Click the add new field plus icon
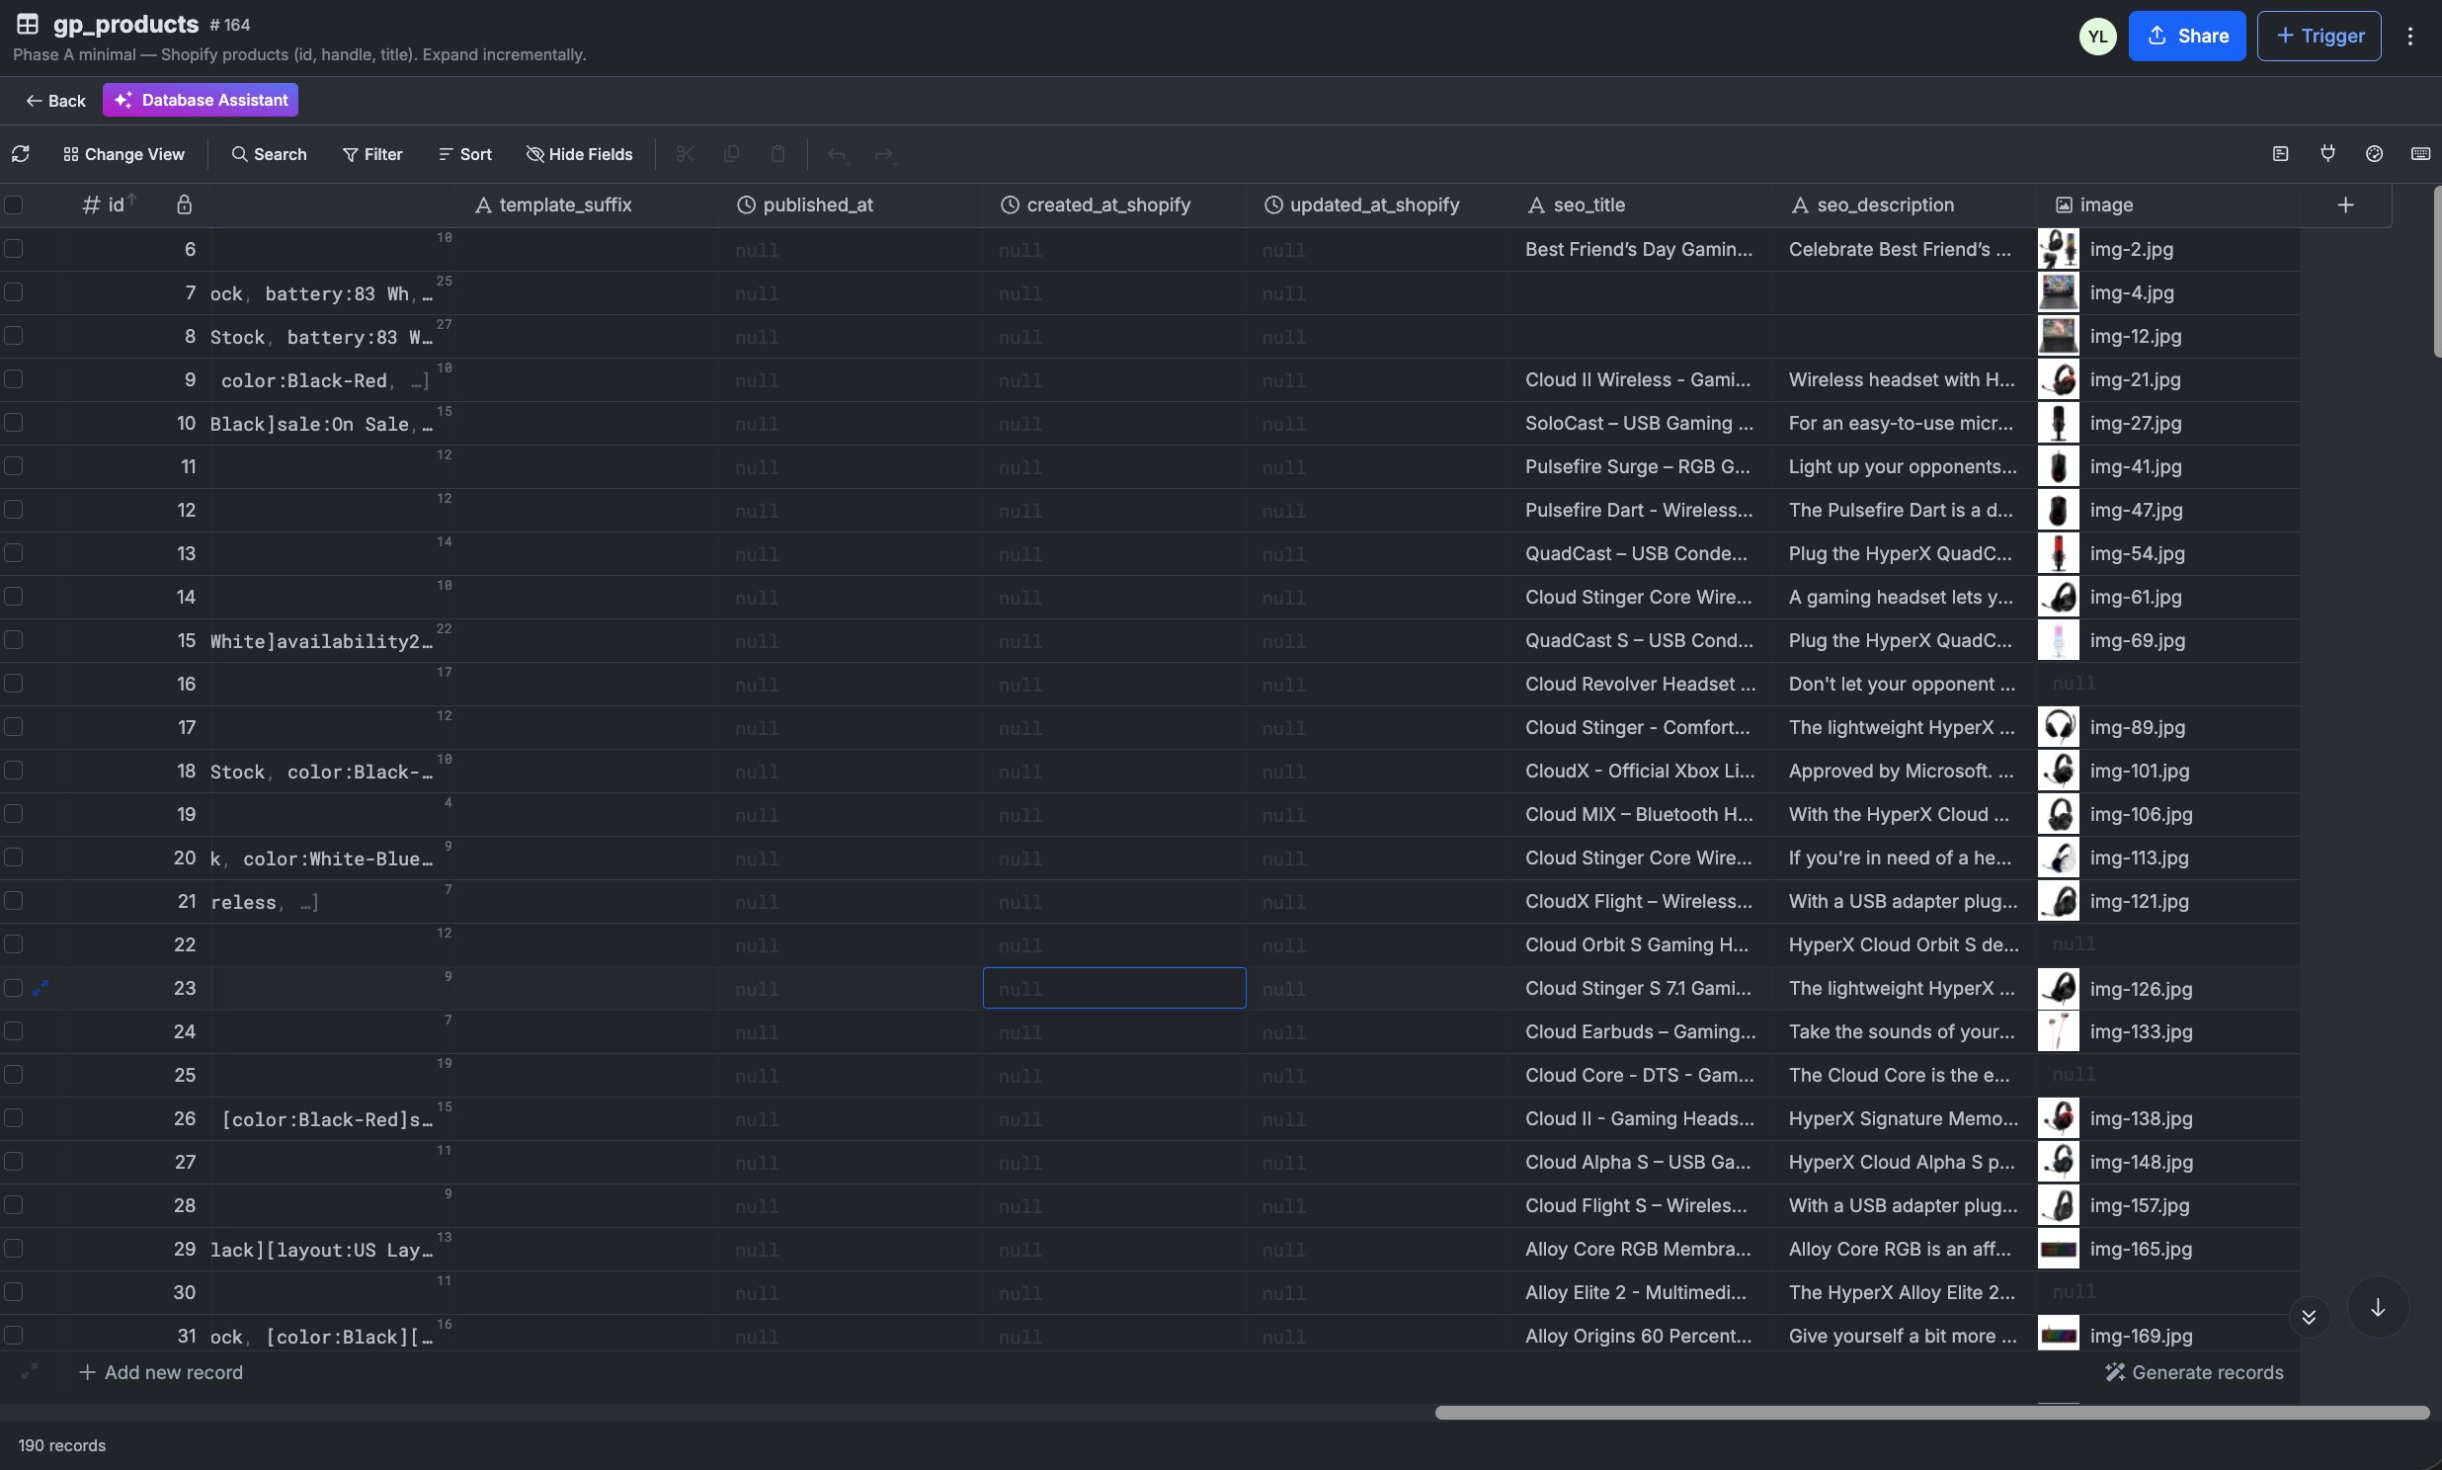Viewport: 2442px width, 1470px height. point(2345,205)
